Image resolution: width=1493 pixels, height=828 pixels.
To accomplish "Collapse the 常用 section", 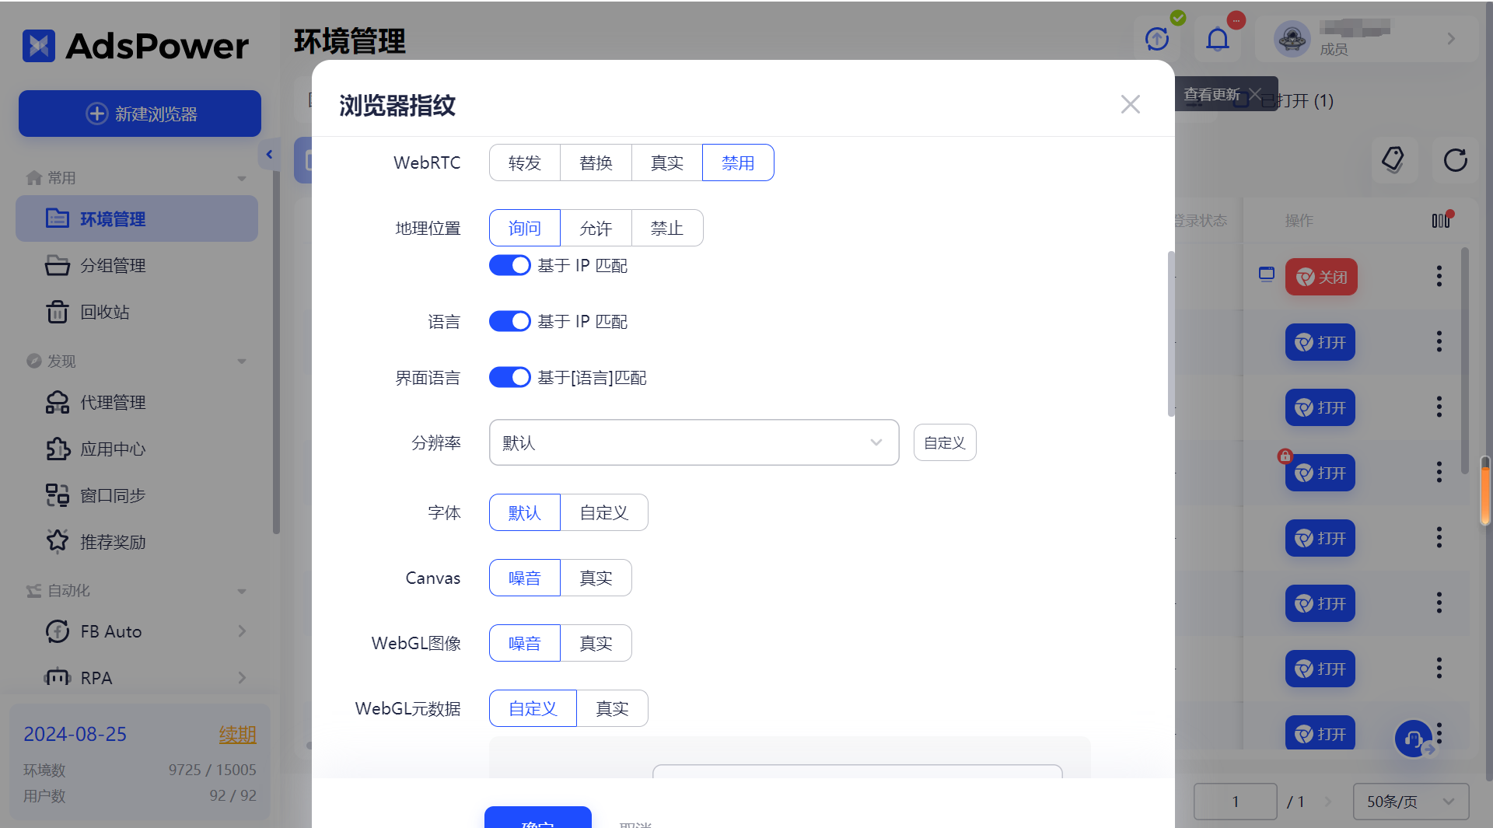I will click(242, 178).
